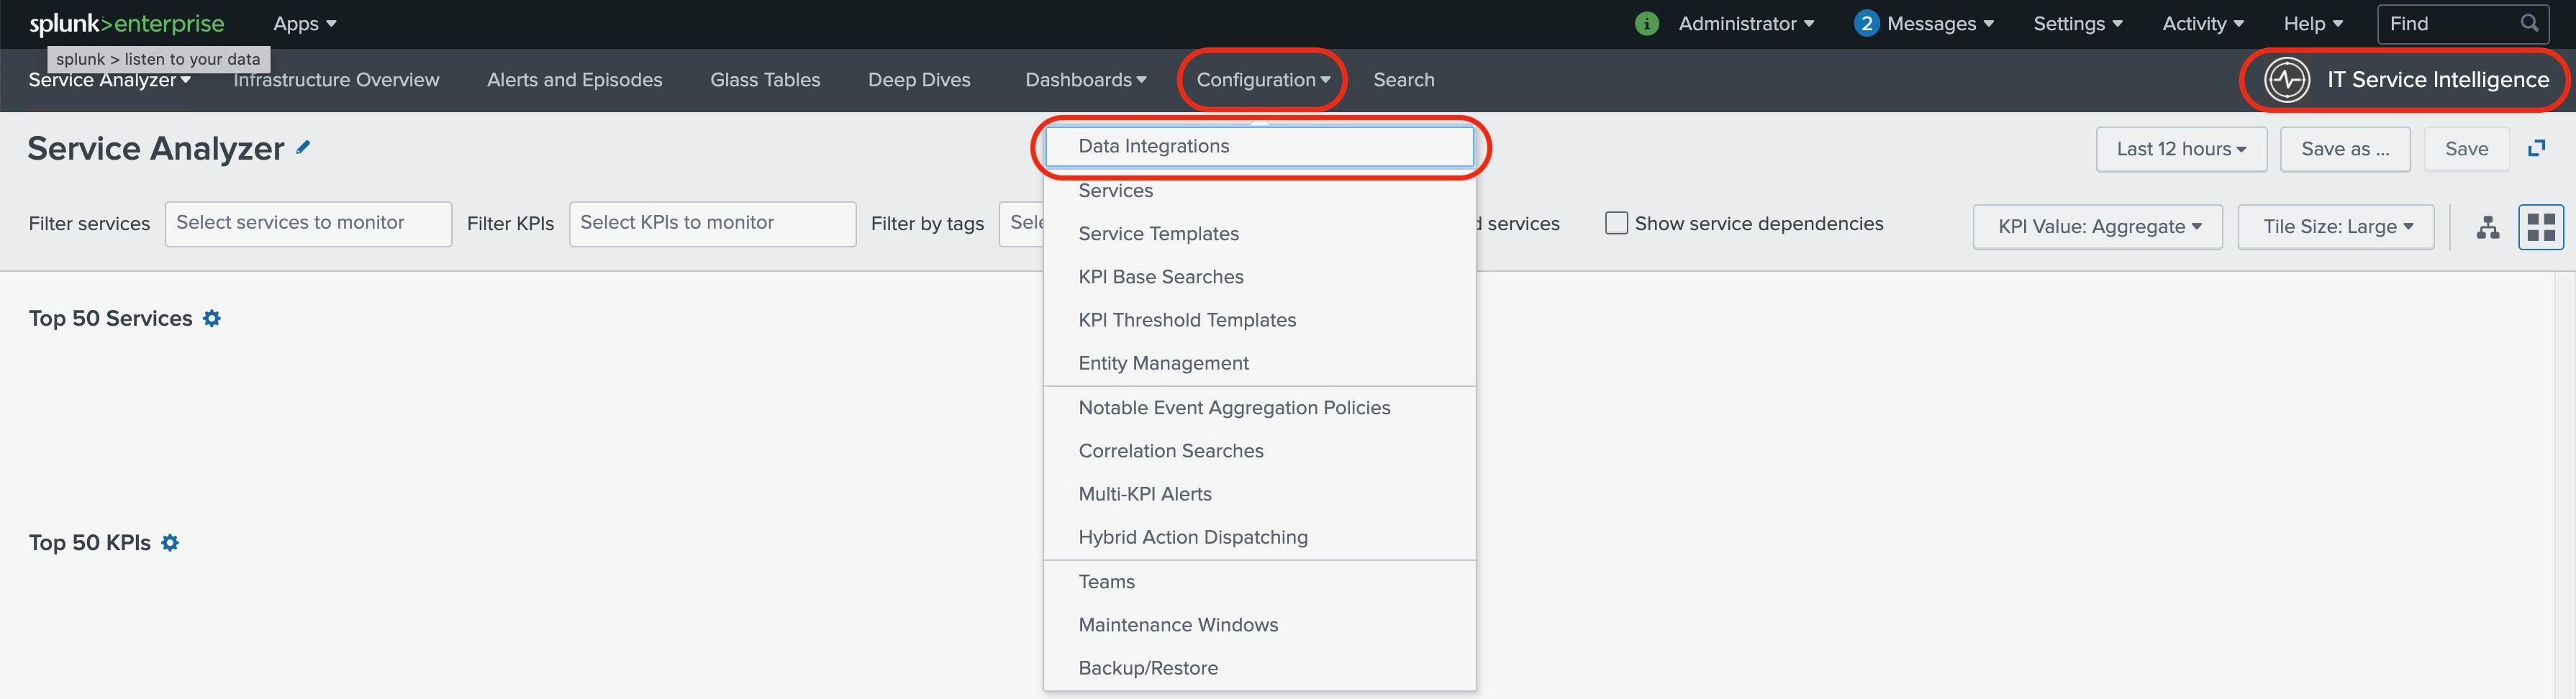This screenshot has width=2576, height=699.
Task: Switch to tree view icon
Action: click(x=2488, y=227)
